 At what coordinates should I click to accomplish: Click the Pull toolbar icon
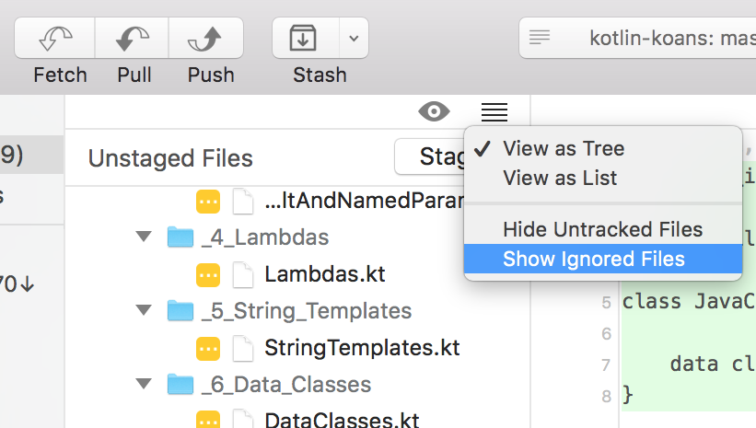(x=132, y=38)
